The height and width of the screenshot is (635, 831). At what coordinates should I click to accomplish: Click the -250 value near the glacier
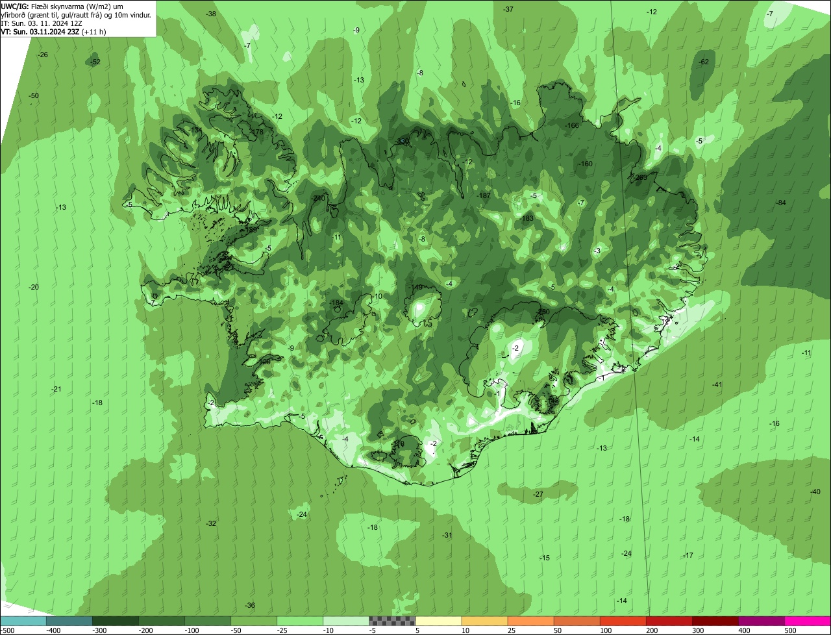543,312
